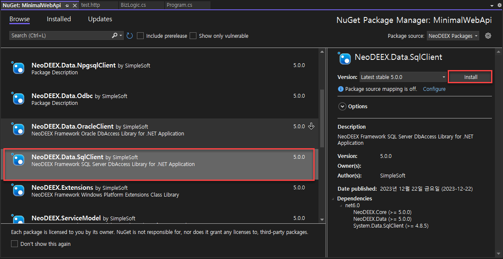Click the NeoDEEX.ServiceModel package icon
This screenshot has width=503, height=259.
point(18,220)
